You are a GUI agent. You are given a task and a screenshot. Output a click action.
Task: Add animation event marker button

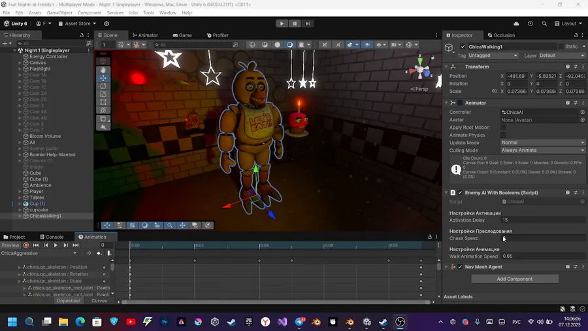(x=109, y=253)
